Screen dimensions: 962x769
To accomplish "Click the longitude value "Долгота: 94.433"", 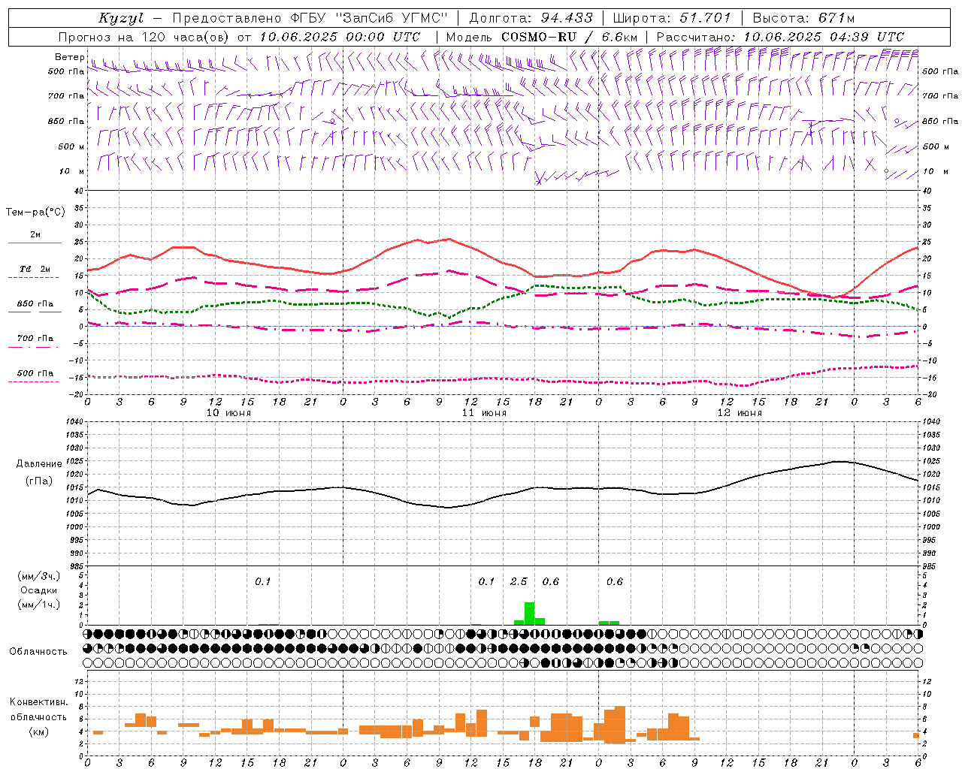I will [x=531, y=18].
